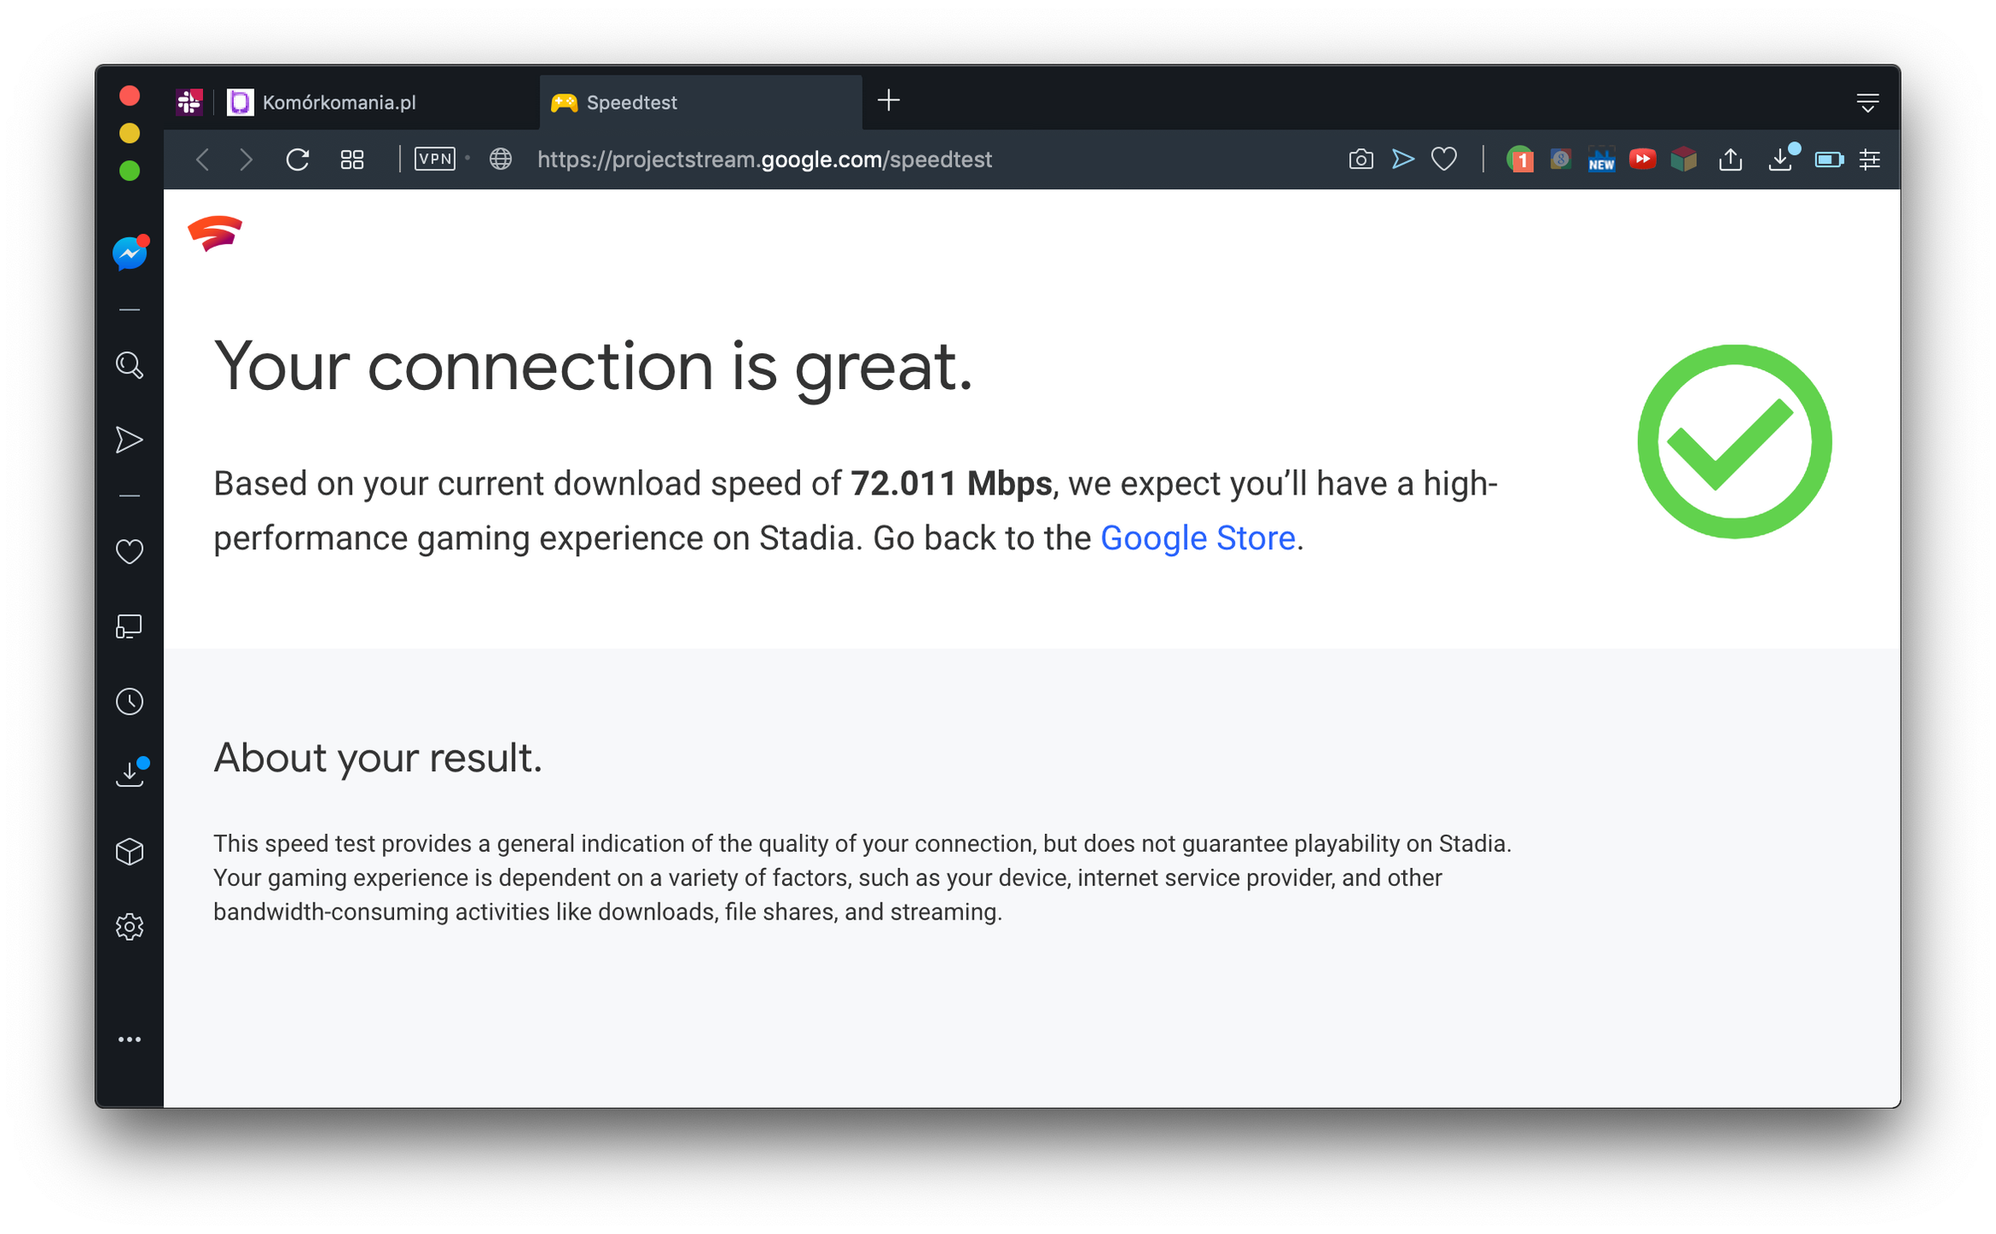The width and height of the screenshot is (1996, 1234).
Task: Open the tab tiling grid menu
Action: (352, 159)
